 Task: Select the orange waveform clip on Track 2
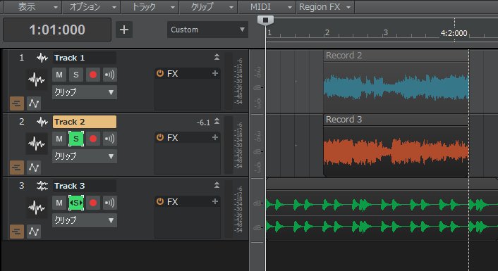click(x=396, y=151)
